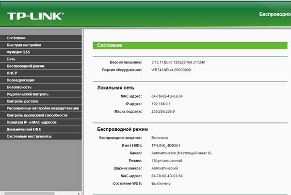
Task: Click mode value 11bgn смешанный
Action: point(167,161)
